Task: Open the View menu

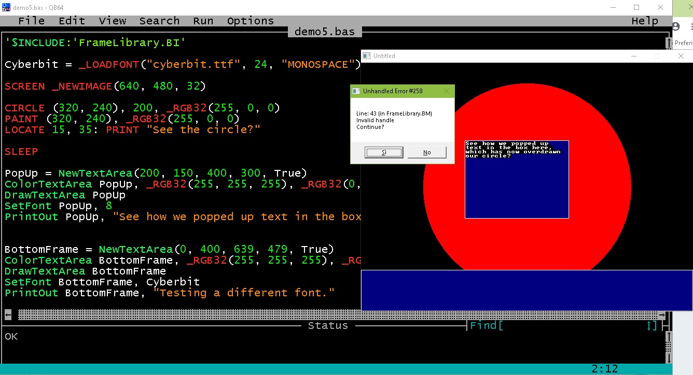Action: tap(112, 21)
